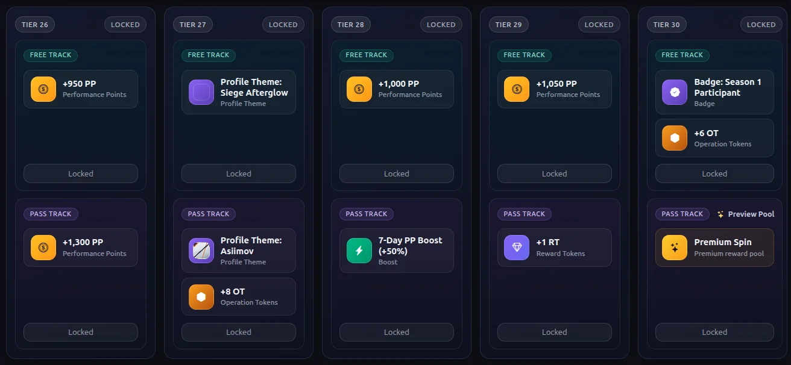Click the +950 PP coin icon
791x365 pixels.
(43, 89)
